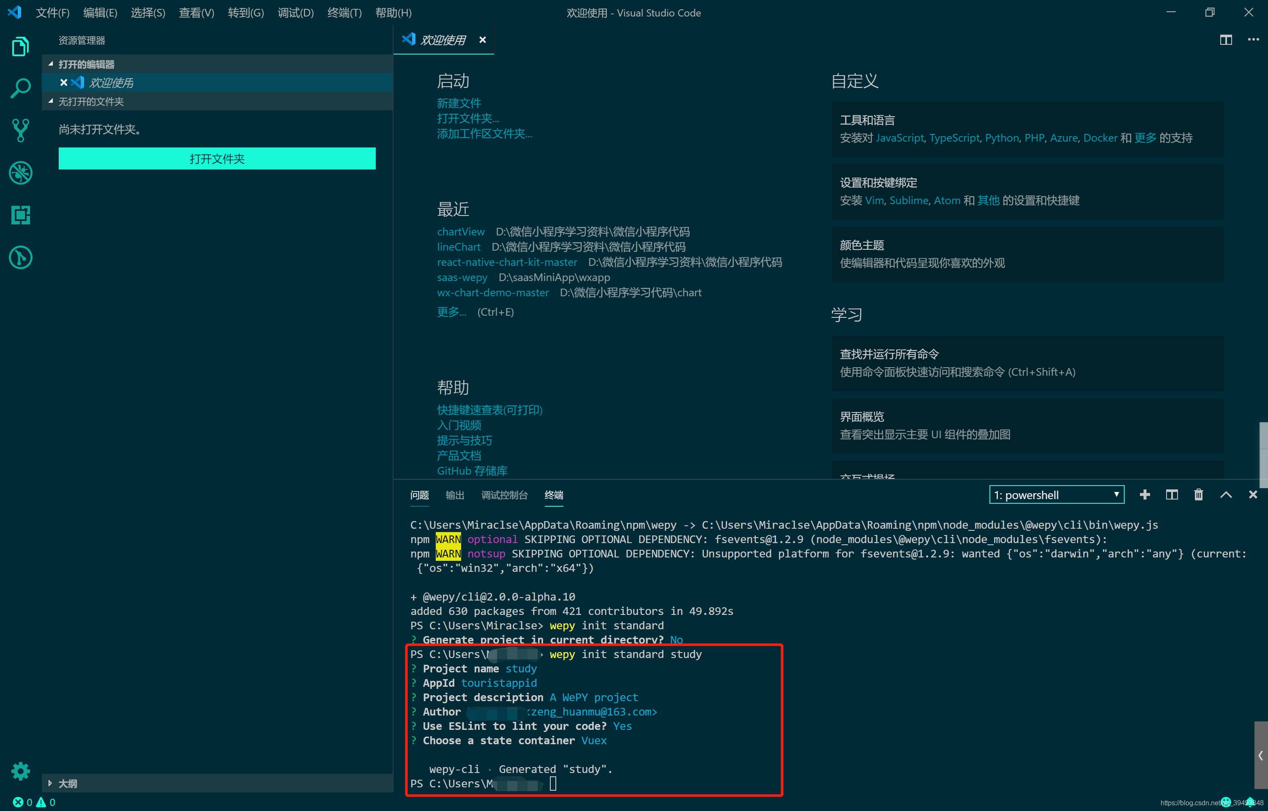Image resolution: width=1268 pixels, height=811 pixels.
Task: Open the 界面概览 card
Action: coord(1028,426)
